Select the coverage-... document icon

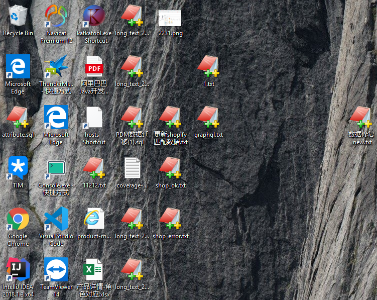(x=132, y=168)
